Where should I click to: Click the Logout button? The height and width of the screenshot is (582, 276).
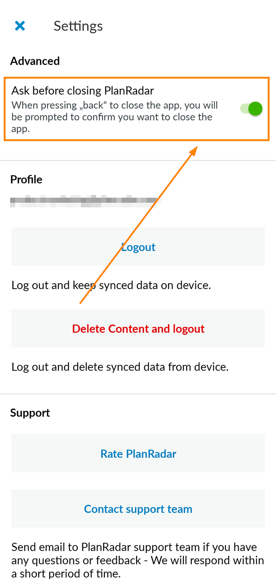coord(138,247)
